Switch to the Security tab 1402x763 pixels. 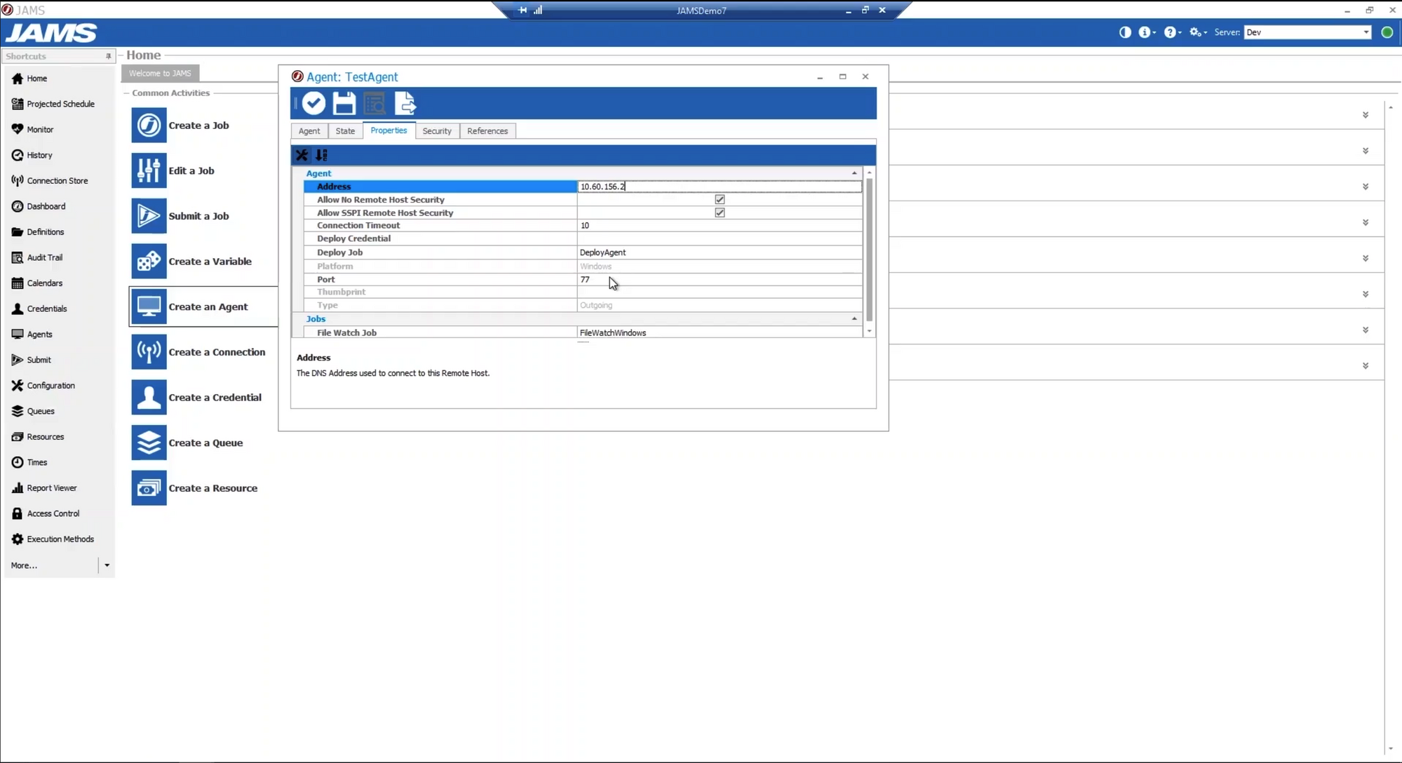tap(436, 131)
